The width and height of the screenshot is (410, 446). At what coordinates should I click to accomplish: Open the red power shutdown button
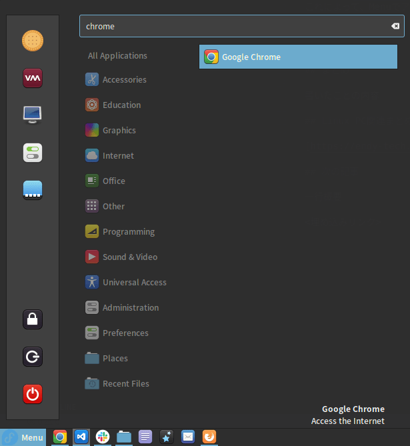pos(33,394)
